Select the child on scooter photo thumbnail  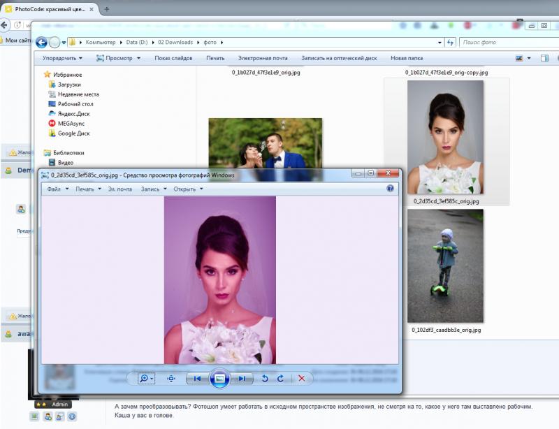[x=445, y=266]
